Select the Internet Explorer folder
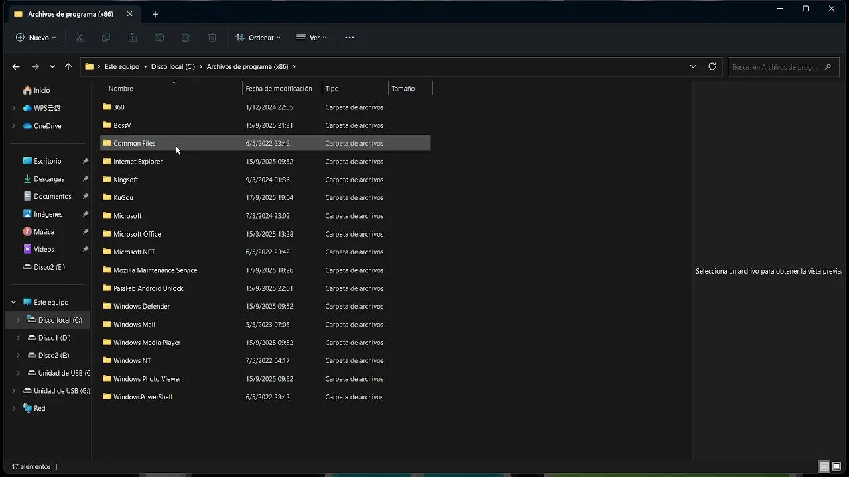Image resolution: width=849 pixels, height=477 pixels. click(265, 162)
